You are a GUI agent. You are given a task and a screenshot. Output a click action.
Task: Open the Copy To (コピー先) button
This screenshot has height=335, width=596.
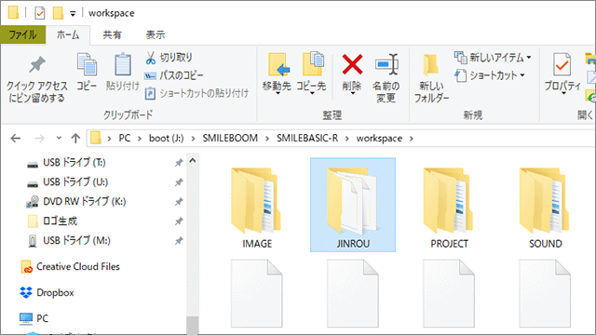click(x=312, y=74)
